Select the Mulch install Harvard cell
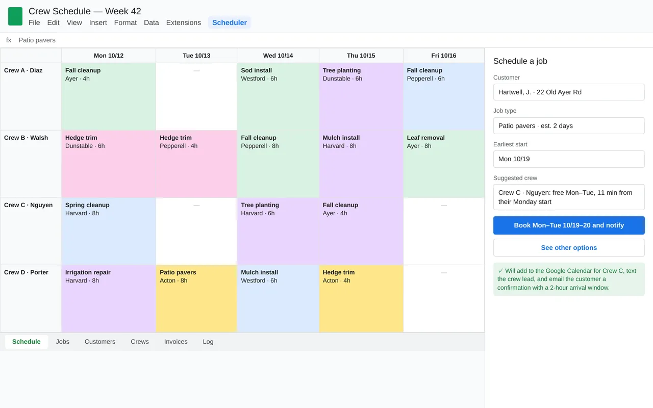 361,164
